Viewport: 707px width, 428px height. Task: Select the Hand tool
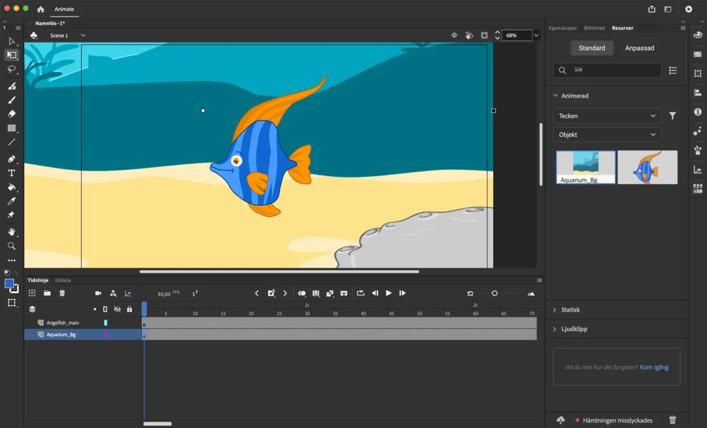(x=11, y=232)
